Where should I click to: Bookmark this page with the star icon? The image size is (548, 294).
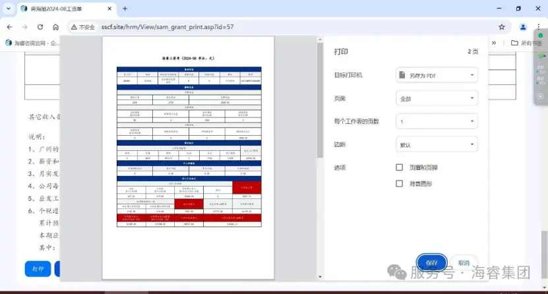point(502,27)
